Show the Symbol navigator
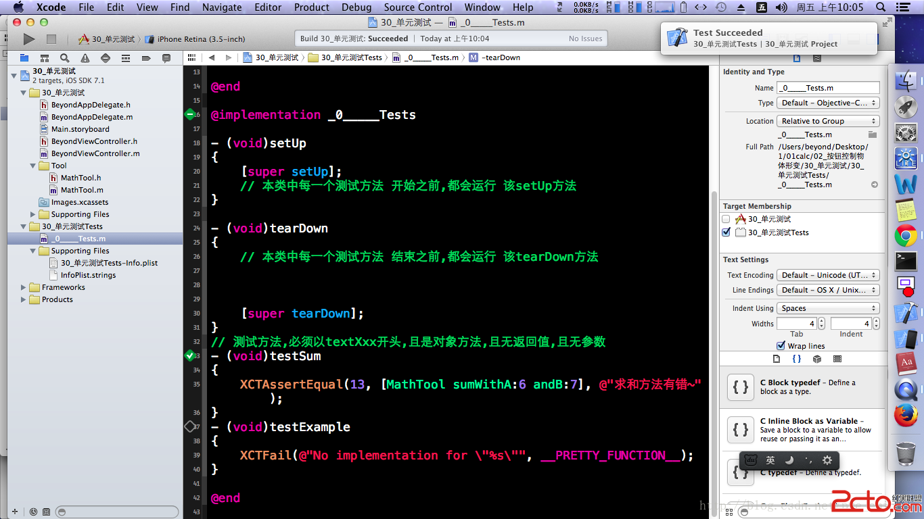This screenshot has height=519, width=924. (45, 58)
